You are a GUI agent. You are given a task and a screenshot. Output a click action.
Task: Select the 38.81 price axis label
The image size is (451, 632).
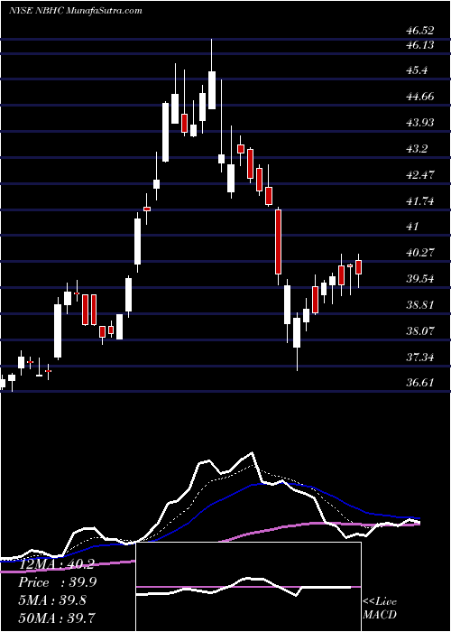pos(419,305)
